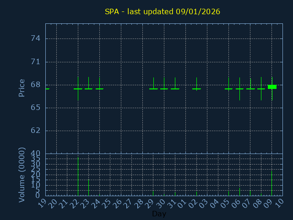Screen dimensions: 293x220
Task: Click the Day axis label
Action: coord(159,214)
